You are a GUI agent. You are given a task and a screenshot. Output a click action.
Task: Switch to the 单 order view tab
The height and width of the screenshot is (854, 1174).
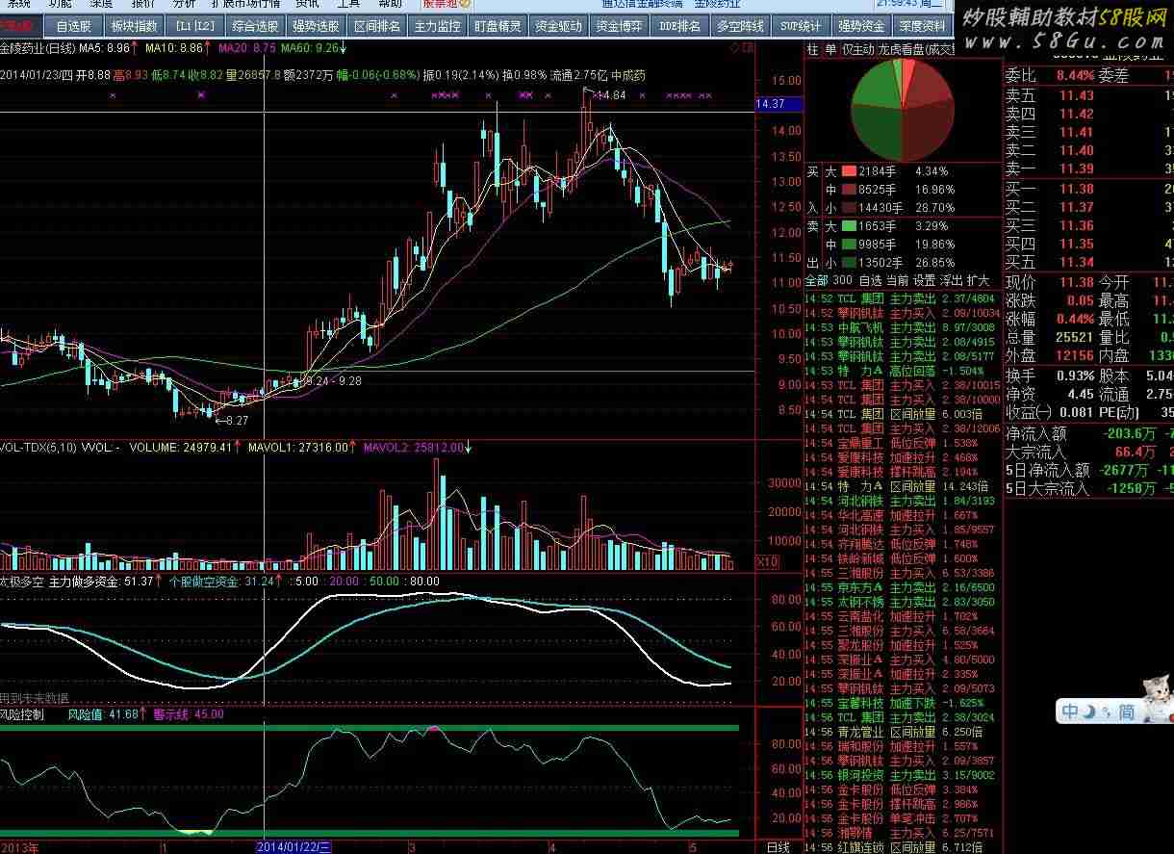(x=830, y=49)
